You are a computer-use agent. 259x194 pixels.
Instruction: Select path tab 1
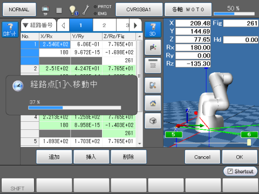click(81, 25)
